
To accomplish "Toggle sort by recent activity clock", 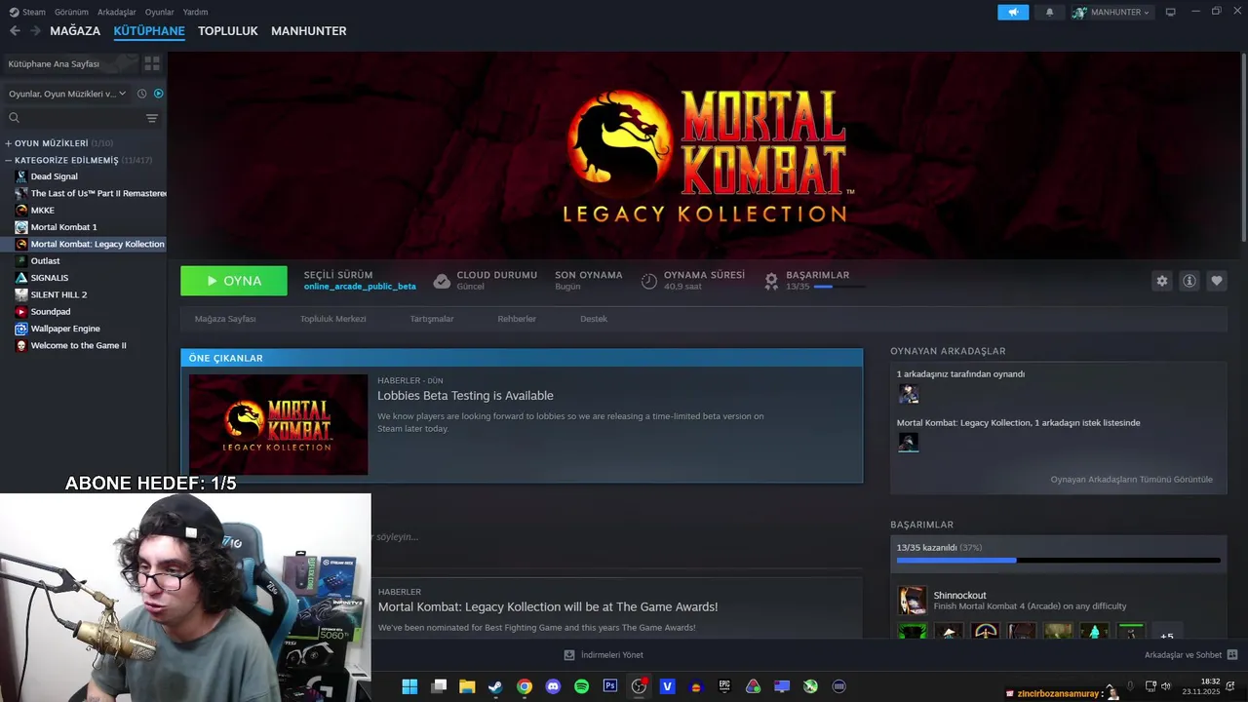I will tap(141, 94).
